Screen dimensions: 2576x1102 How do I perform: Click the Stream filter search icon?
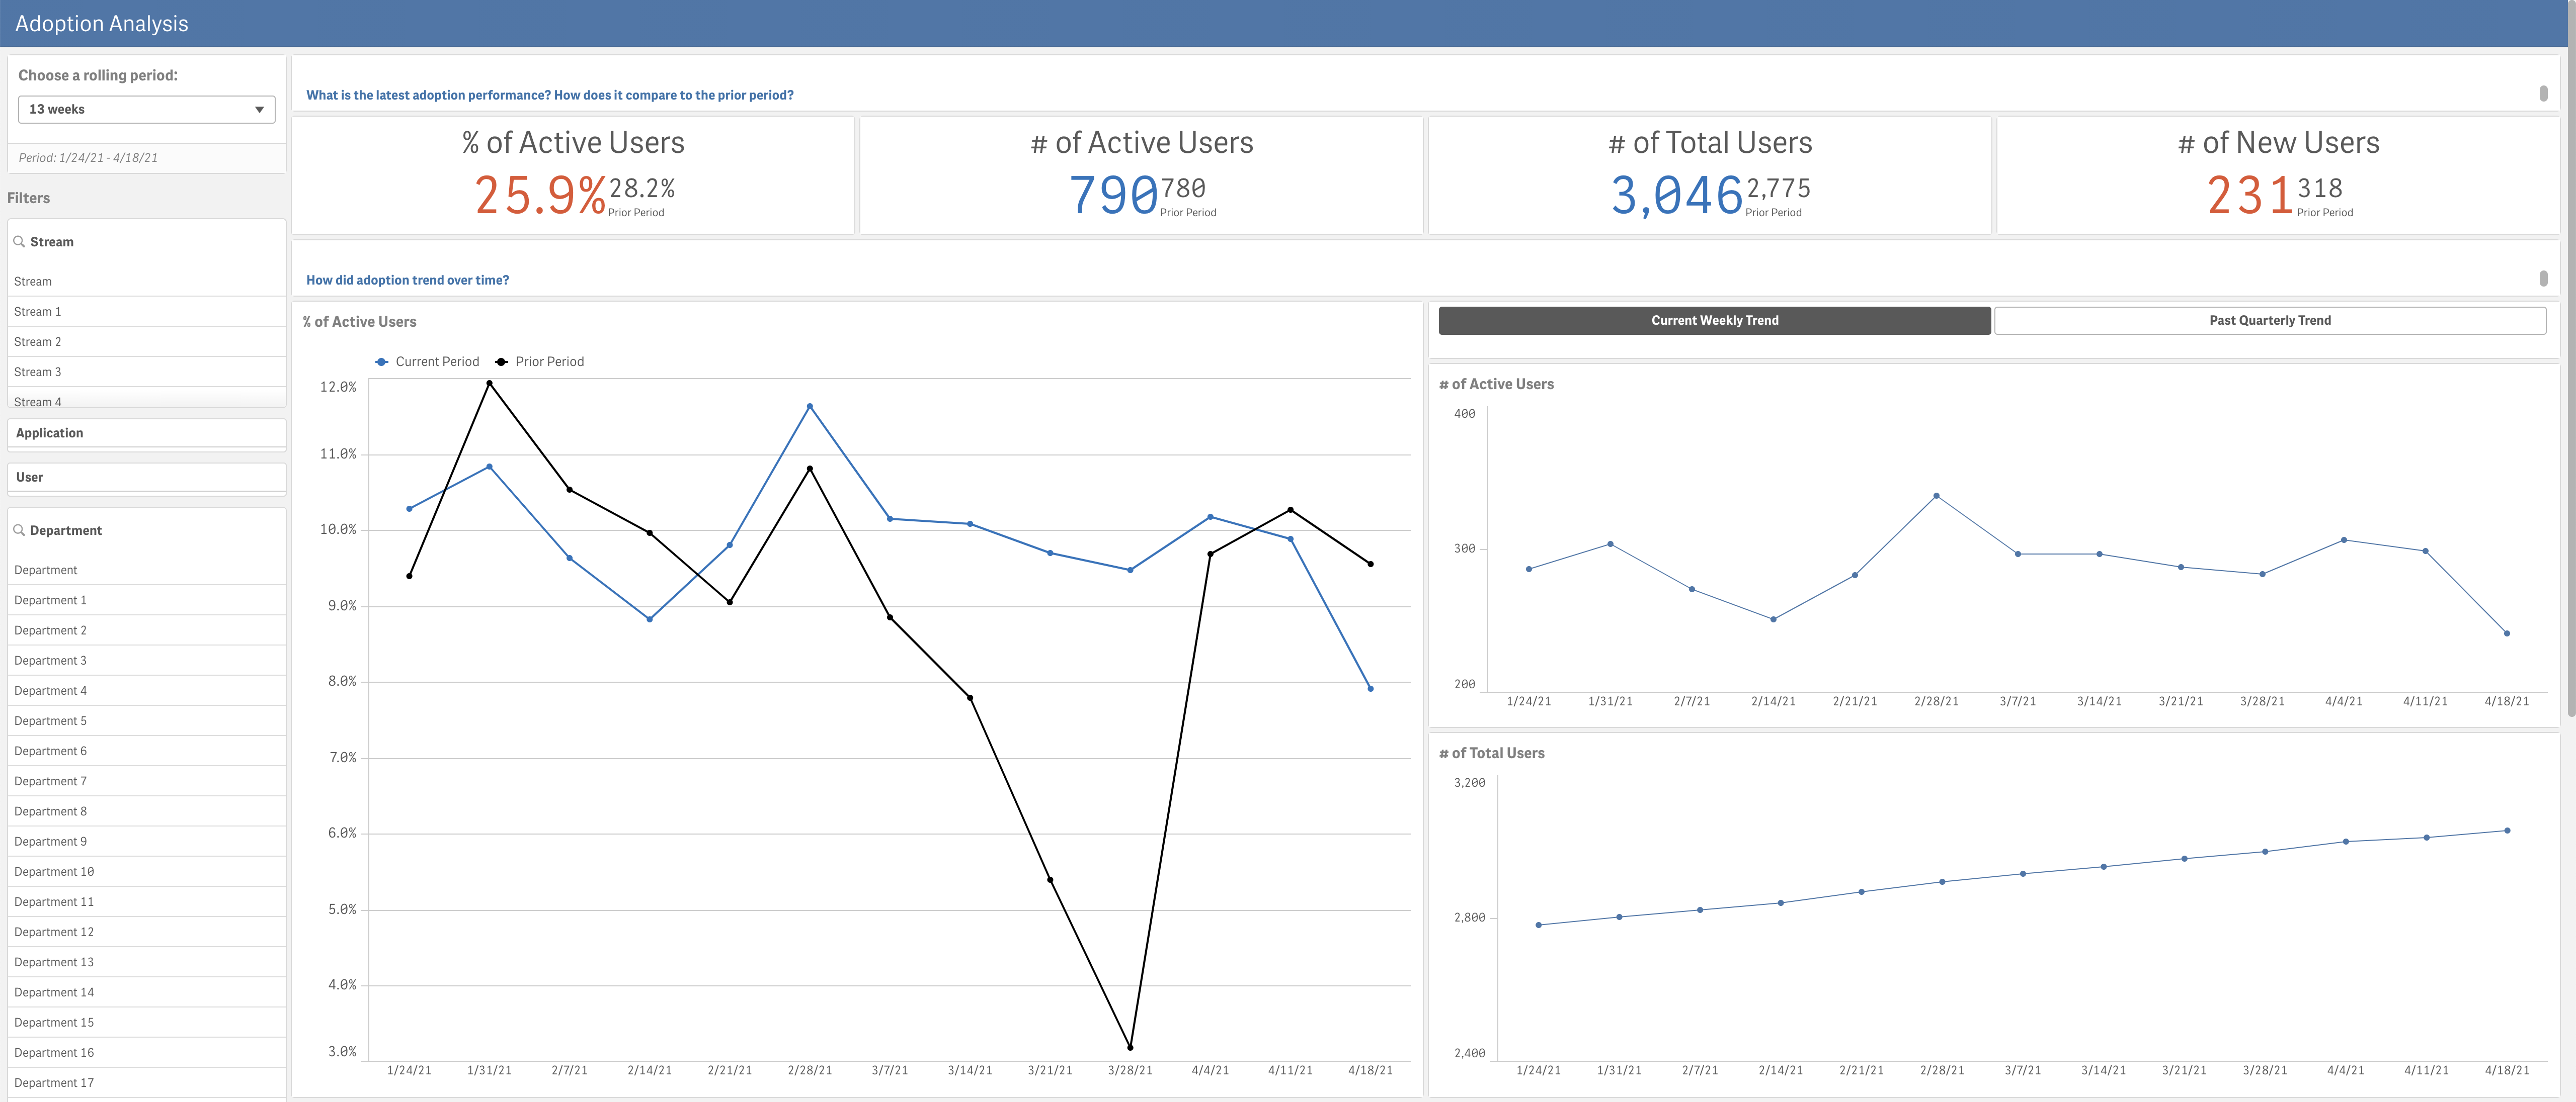point(19,242)
